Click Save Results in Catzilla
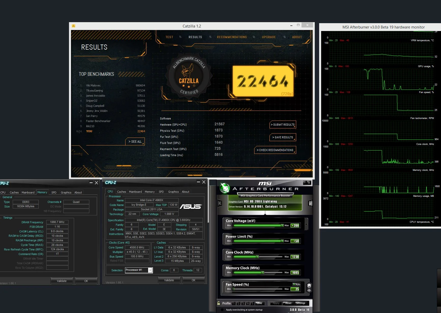Viewport: 441px width, 313px height. pos(283,137)
